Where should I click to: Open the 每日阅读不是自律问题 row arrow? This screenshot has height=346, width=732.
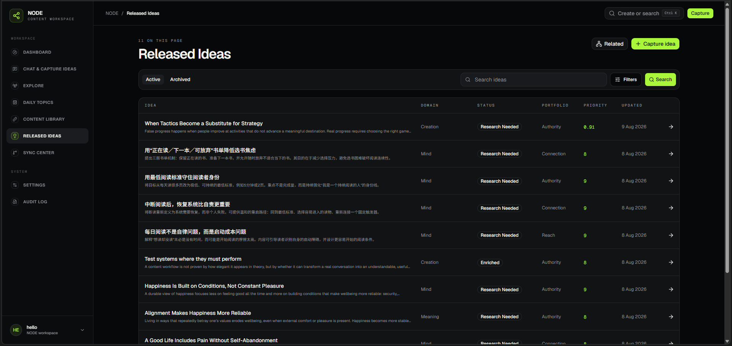pyautogui.click(x=671, y=235)
